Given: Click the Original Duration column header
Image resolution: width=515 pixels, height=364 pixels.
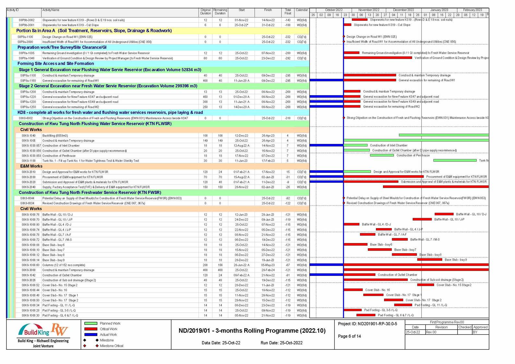Looking at the screenshot, I should tap(206, 12).
